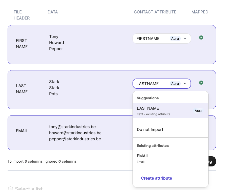Image resolution: width=225 pixels, height=190 pixels.
Task: Choose the LASTNAME suggested attribute option
Action: tap(162, 111)
